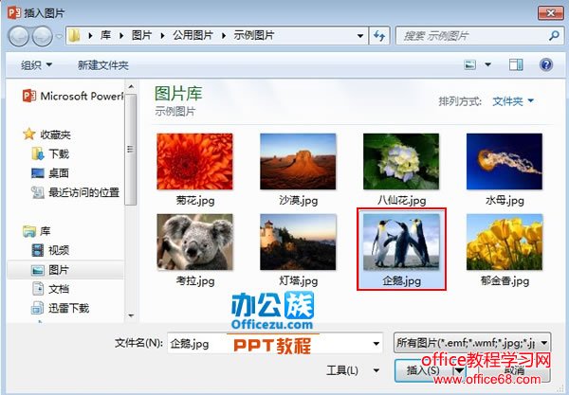Select the 菊花.jpg thumbnail
This screenshot has height=395, width=569.
click(194, 162)
